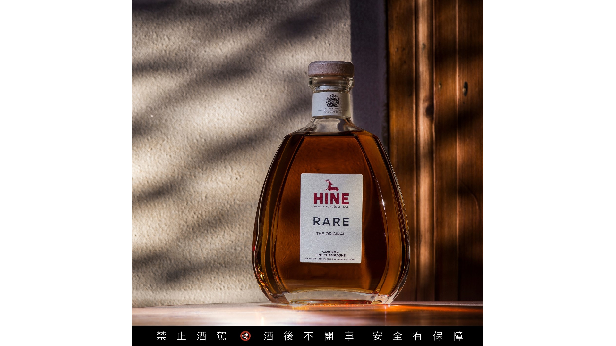616x346 pixels.
Task: Click the '安全有保障' text in banner
Action: pos(418,336)
